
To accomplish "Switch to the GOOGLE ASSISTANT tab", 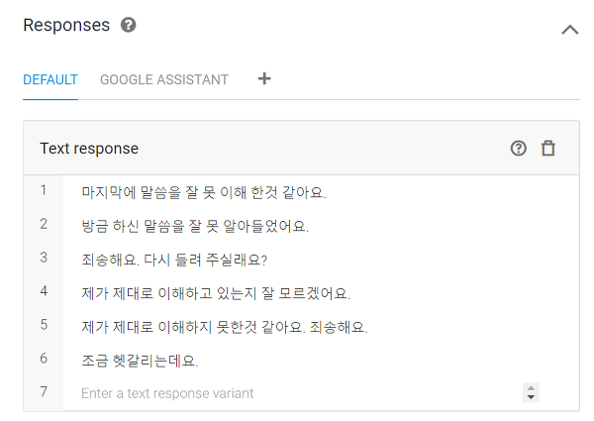I will [x=164, y=79].
